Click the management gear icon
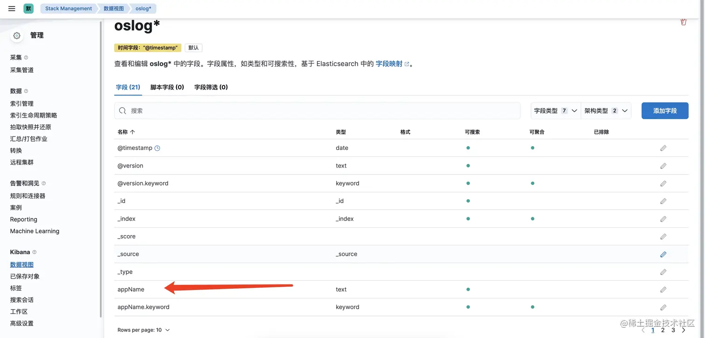 [17, 35]
